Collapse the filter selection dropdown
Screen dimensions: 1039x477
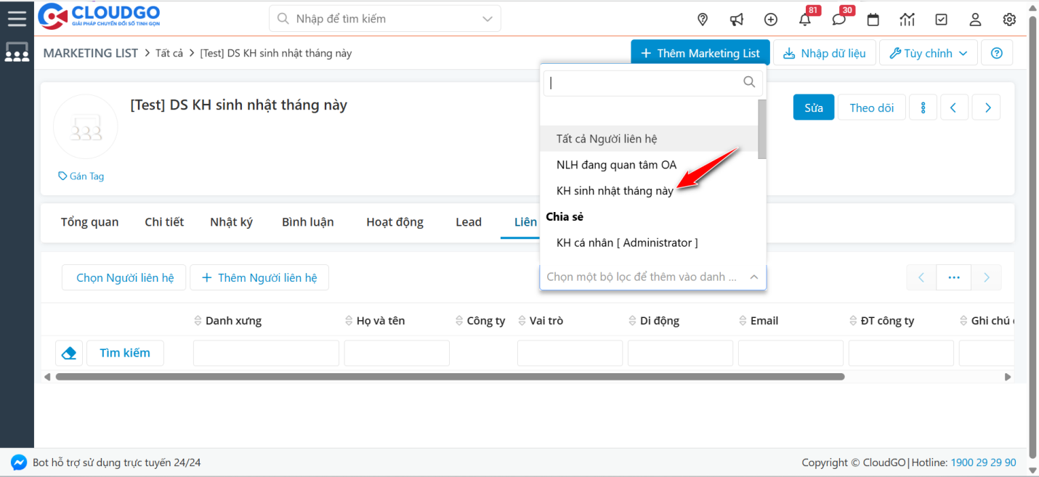(x=754, y=277)
